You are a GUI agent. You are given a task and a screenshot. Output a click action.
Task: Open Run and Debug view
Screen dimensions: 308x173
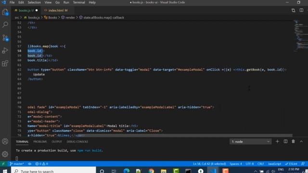[x=5, y=50]
